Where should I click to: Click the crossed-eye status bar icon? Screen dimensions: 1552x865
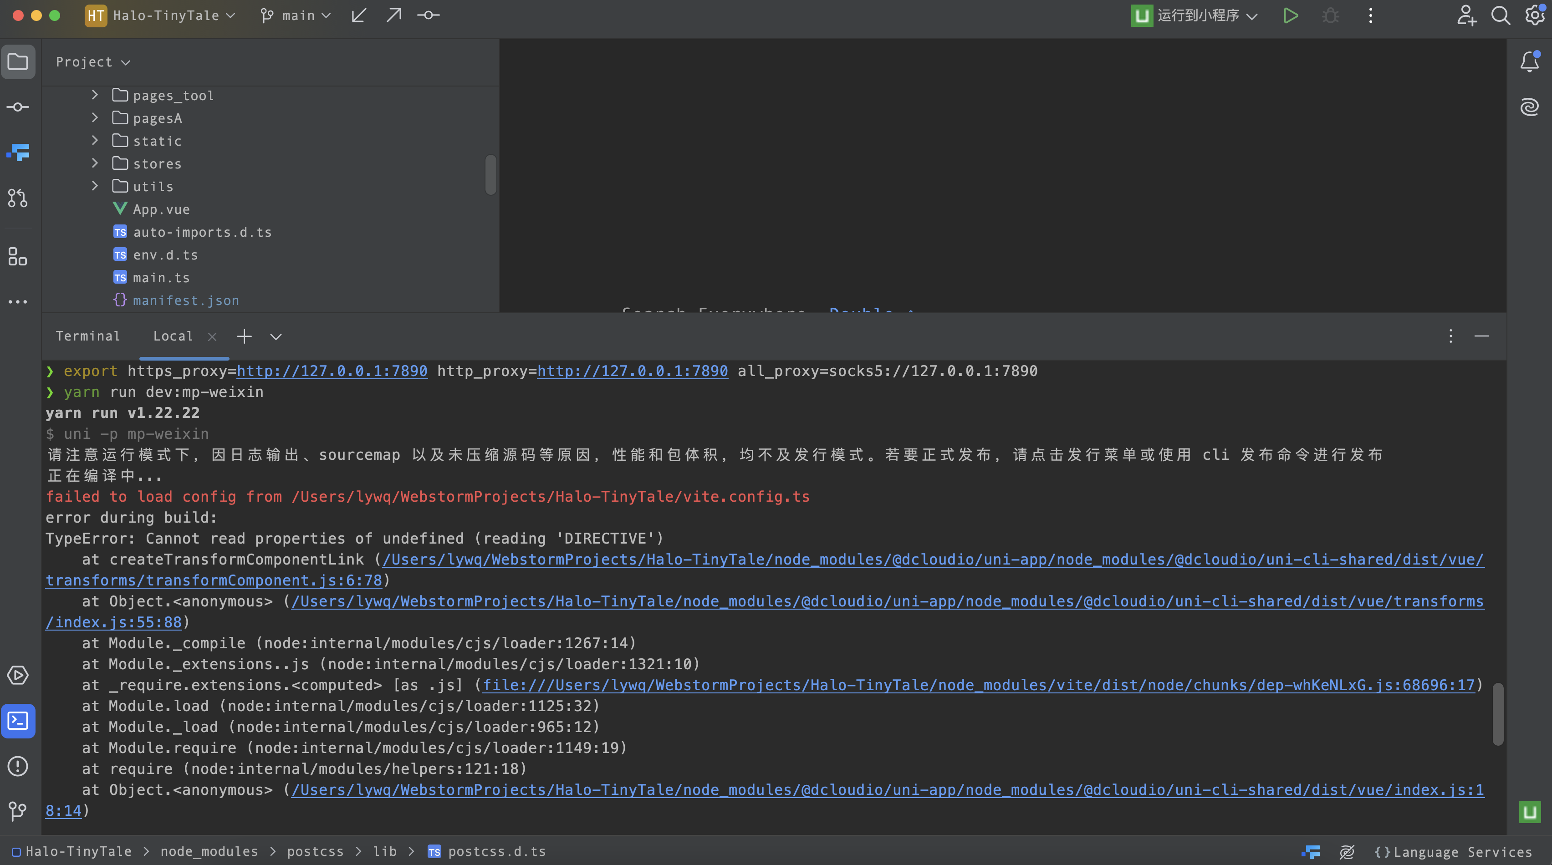pos(1347,852)
